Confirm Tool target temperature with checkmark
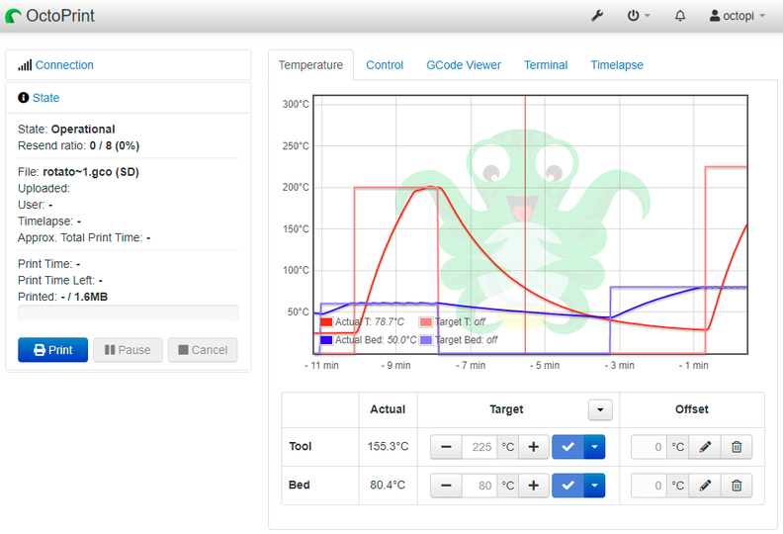This screenshot has height=534, width=783. (x=567, y=447)
